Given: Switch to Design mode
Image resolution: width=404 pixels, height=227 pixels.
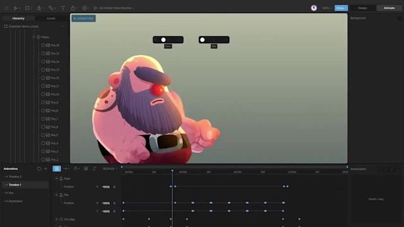Looking at the screenshot, I should click(362, 8).
